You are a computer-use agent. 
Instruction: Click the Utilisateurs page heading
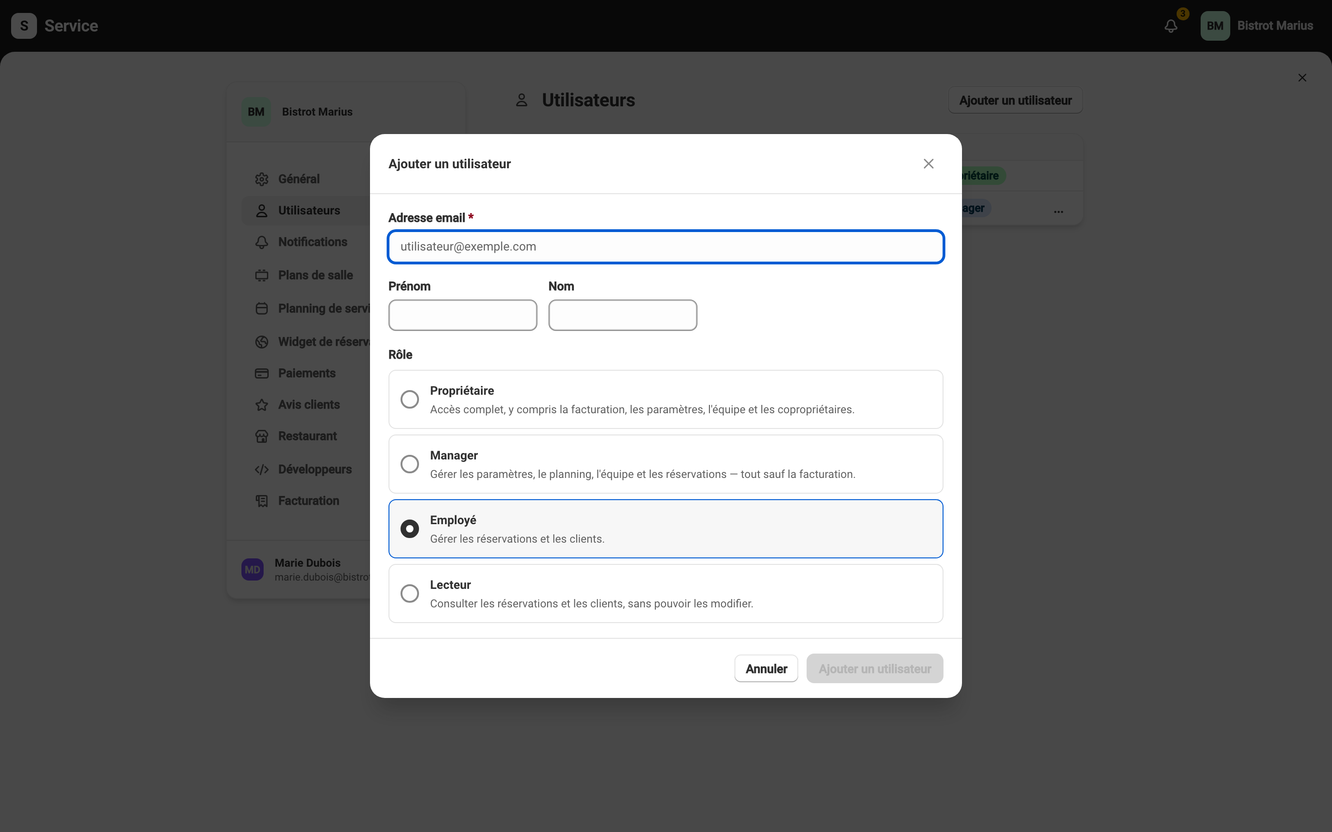[x=588, y=100]
